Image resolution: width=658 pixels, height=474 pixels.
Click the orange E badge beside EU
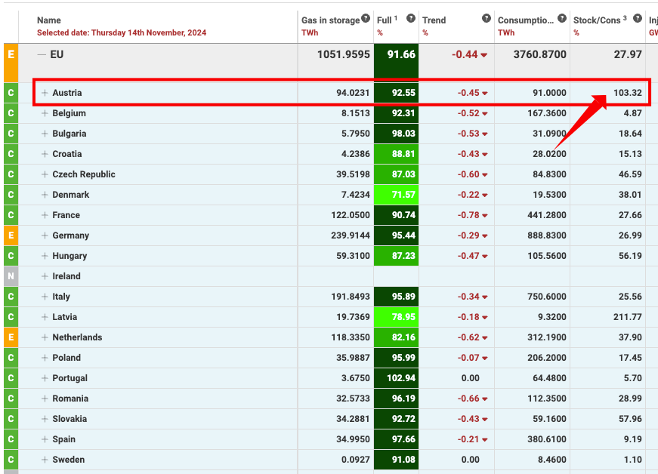11,63
